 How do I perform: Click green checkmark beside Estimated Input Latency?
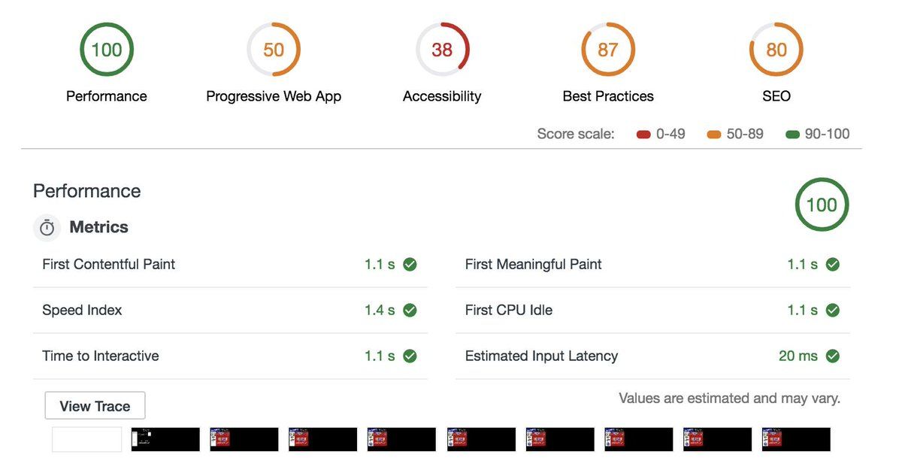[x=832, y=356]
